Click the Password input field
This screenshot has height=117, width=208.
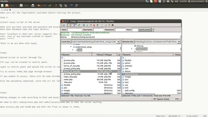[120, 30]
